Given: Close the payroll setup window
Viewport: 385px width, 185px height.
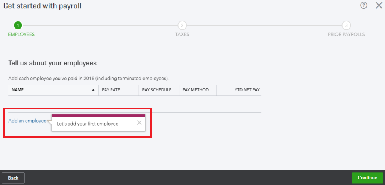Looking at the screenshot, I should click(379, 5).
